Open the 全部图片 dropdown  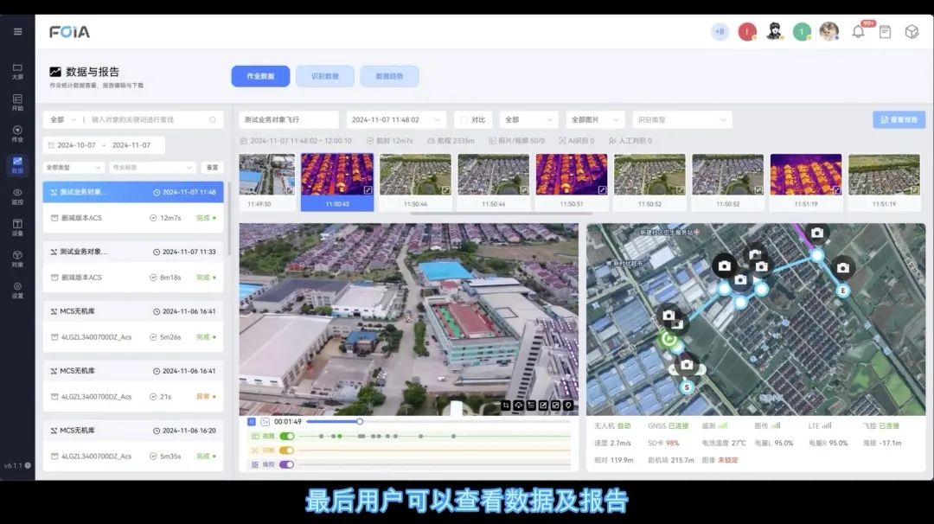tap(596, 120)
